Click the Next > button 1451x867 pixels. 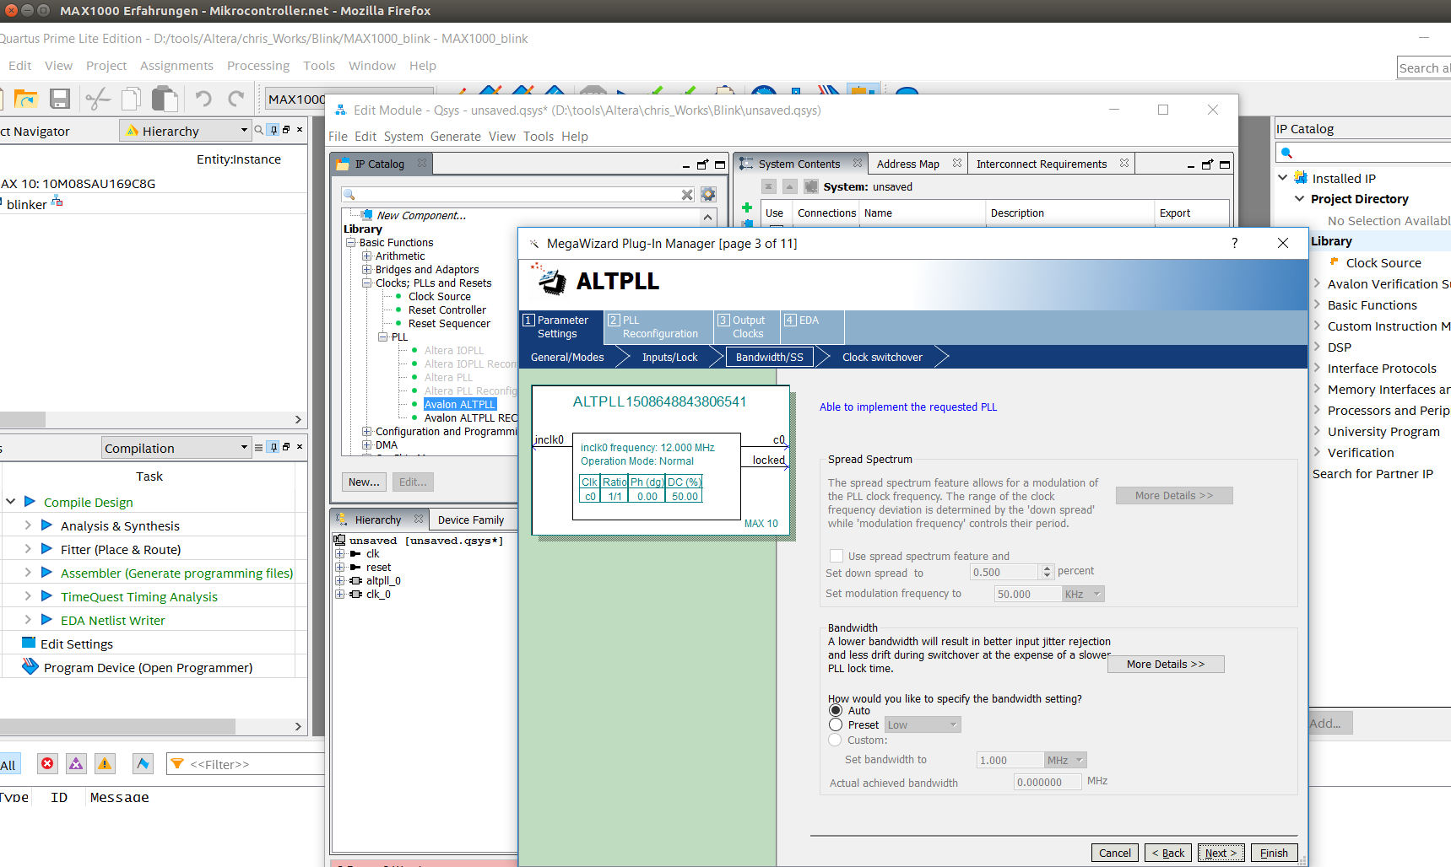tap(1221, 853)
